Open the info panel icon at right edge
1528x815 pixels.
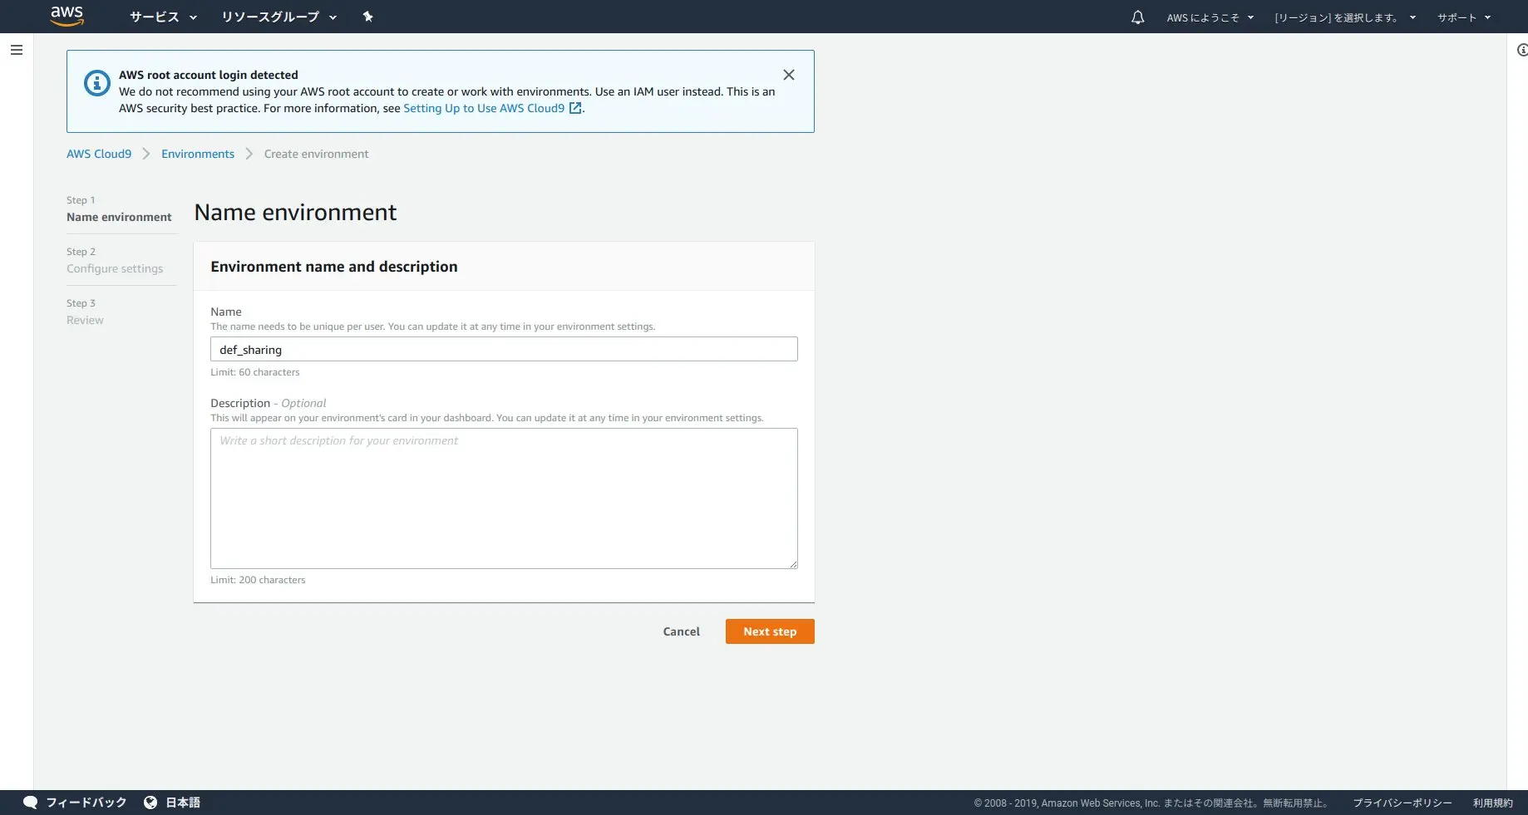(x=1521, y=50)
